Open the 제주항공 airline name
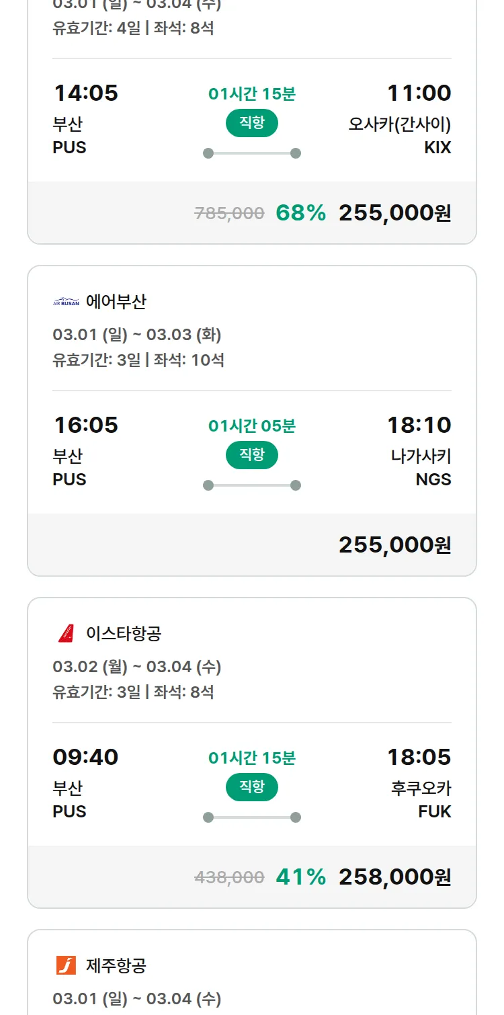The width and height of the screenshot is (504, 1015). click(116, 965)
